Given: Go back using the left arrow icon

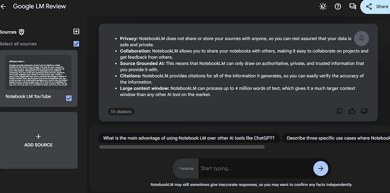Looking at the screenshot, I should (x=3, y=7).
